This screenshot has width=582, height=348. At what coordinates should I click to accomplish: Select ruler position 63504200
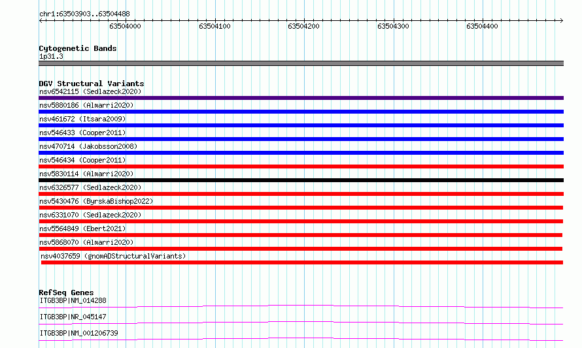[x=303, y=26]
